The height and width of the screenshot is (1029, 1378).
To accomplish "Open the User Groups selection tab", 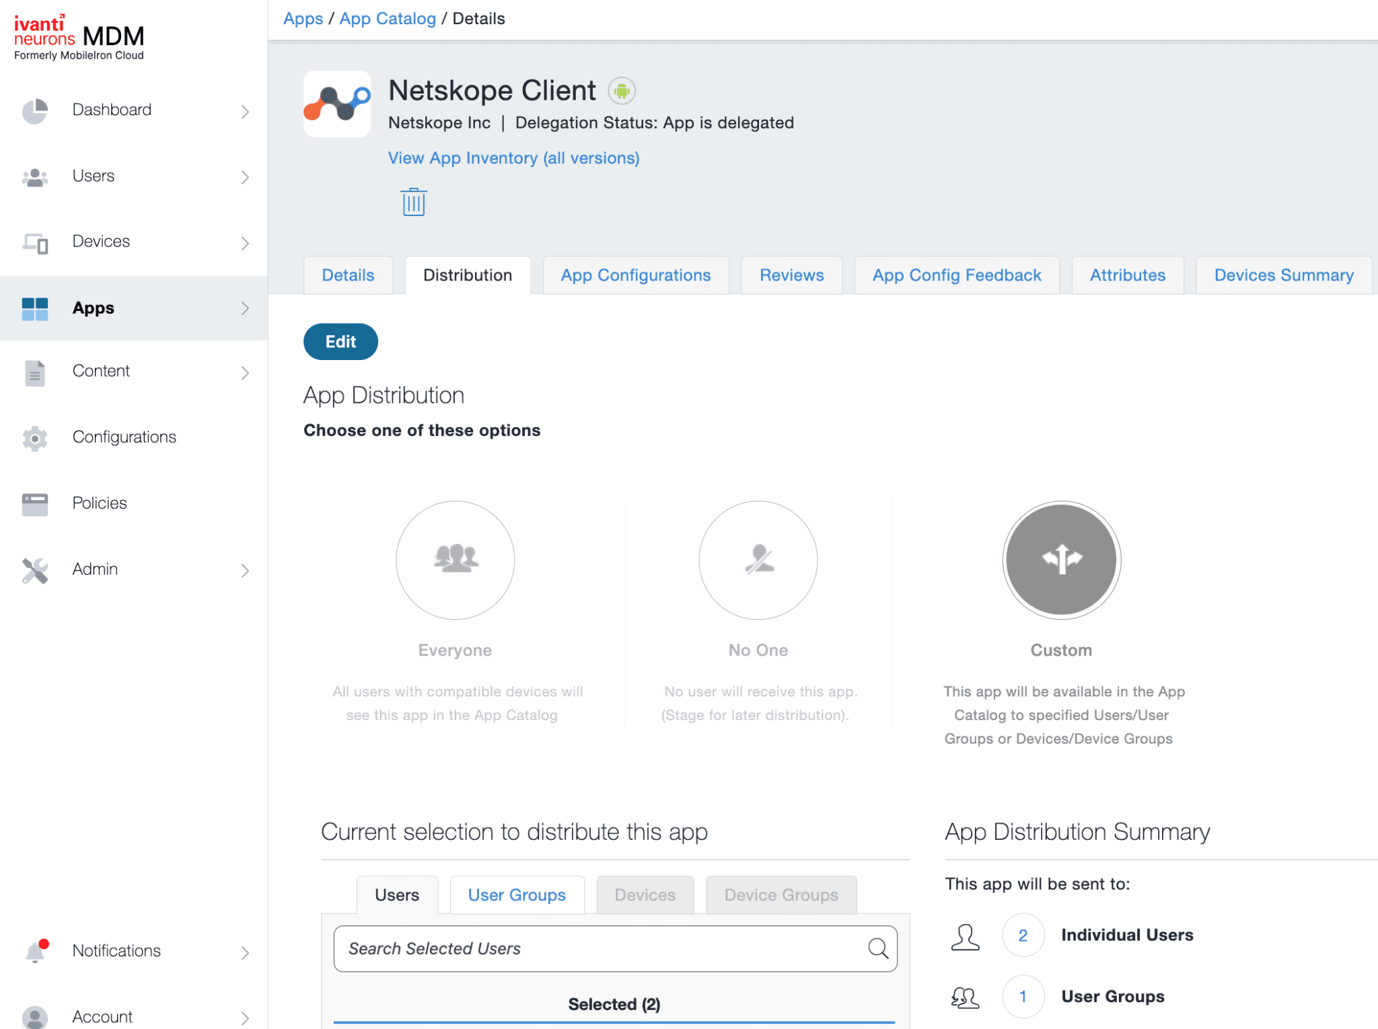I will pyautogui.click(x=517, y=894).
